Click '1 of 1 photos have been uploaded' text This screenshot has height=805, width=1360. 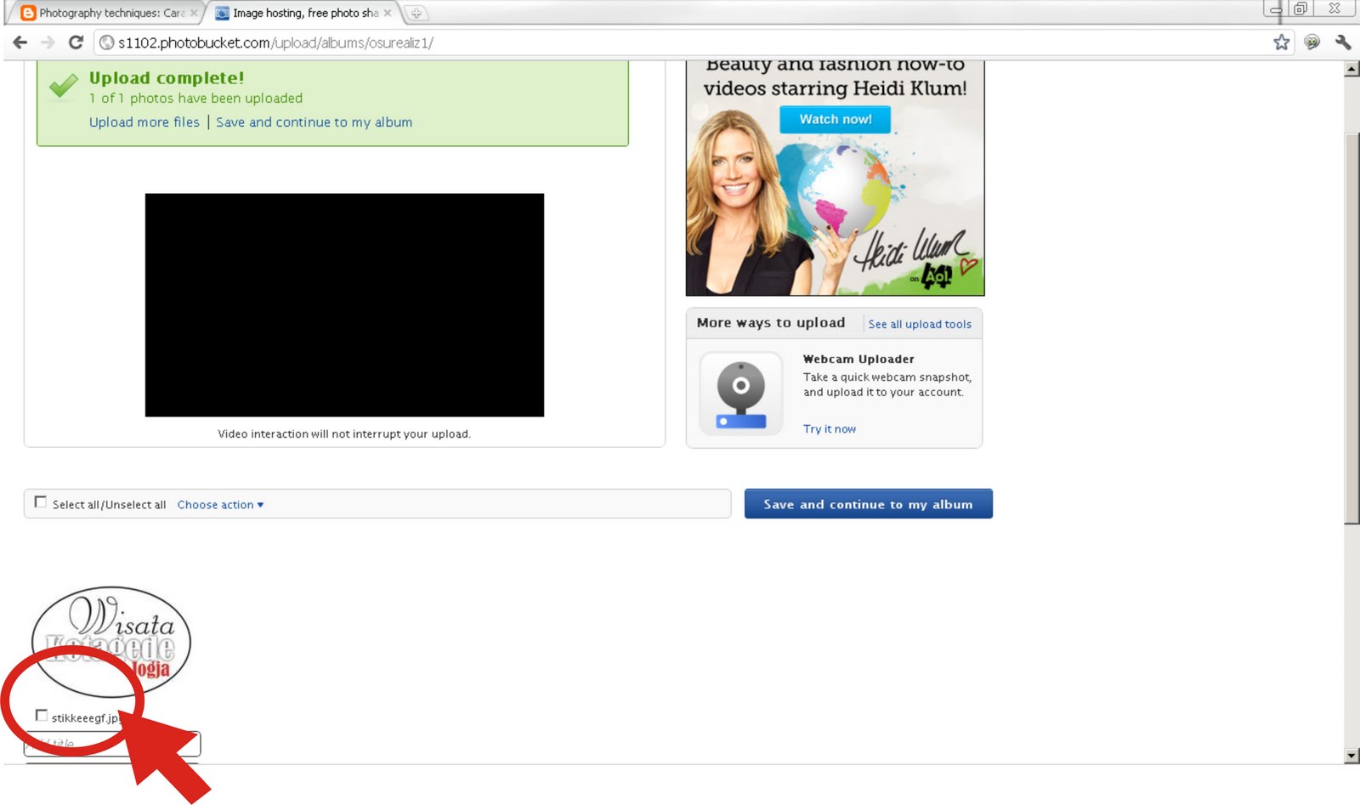click(x=195, y=99)
